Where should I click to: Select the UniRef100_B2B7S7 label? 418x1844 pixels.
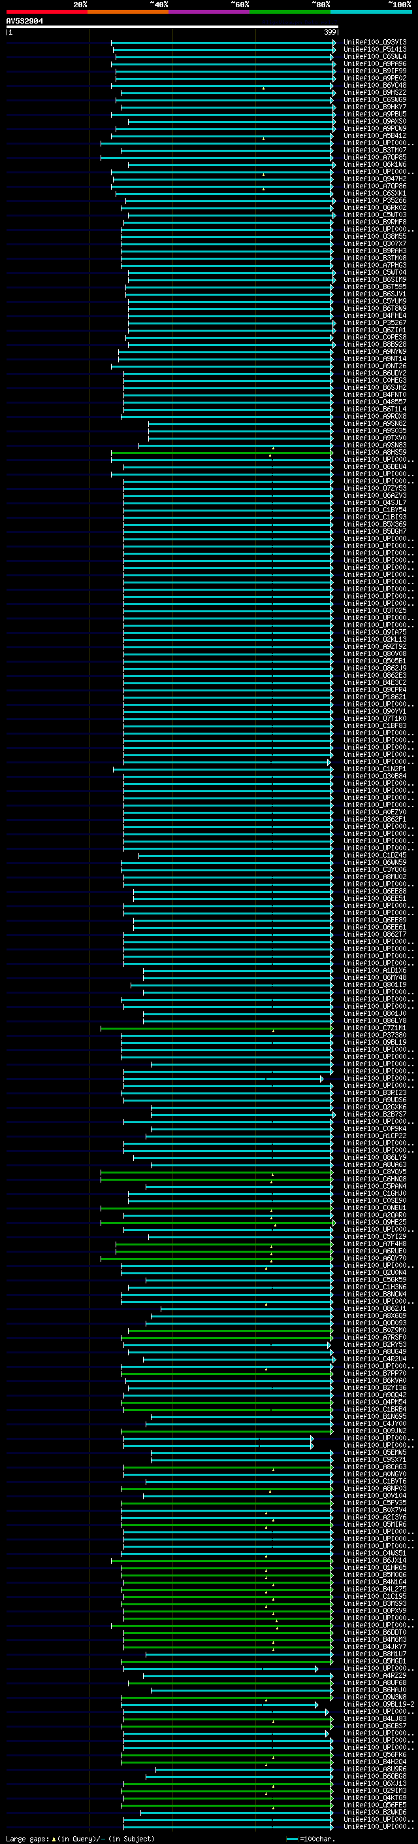click(374, 1115)
